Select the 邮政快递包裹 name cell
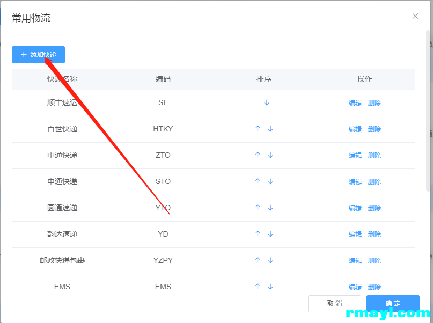 click(x=62, y=260)
